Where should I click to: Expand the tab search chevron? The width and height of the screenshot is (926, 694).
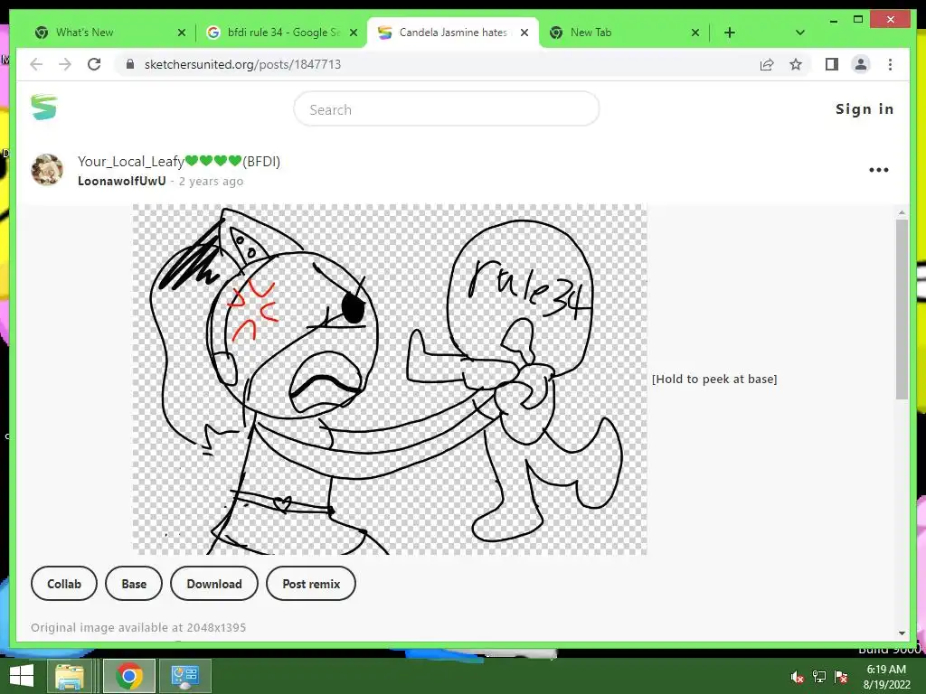coord(799,33)
